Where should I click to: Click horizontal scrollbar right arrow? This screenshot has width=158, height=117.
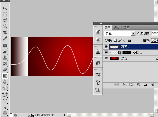(x=152, y=115)
